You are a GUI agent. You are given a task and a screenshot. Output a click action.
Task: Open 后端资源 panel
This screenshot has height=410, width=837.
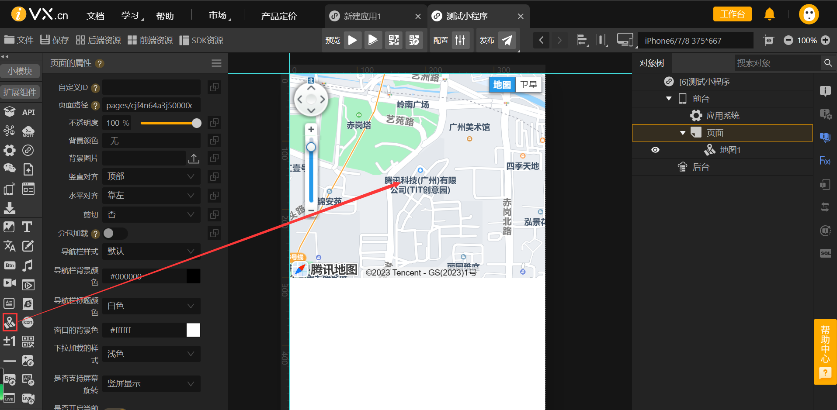(x=98, y=40)
